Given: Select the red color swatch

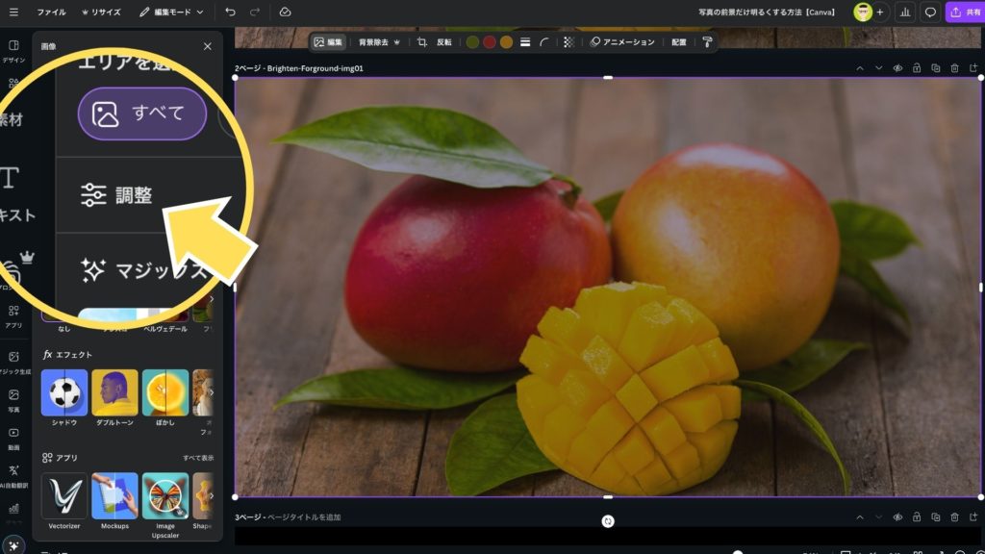Looking at the screenshot, I should point(489,42).
